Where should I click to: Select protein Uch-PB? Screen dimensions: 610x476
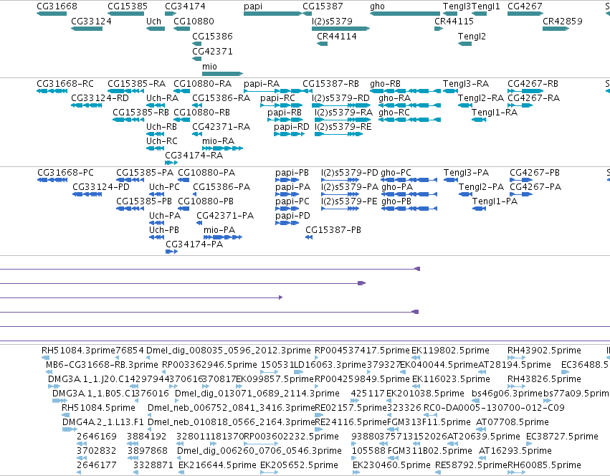click(x=156, y=237)
